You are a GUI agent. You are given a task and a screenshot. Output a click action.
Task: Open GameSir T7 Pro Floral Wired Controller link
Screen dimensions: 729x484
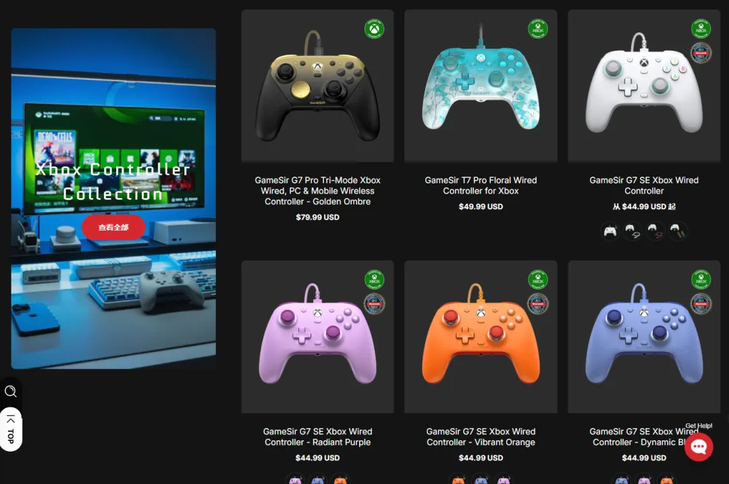481,185
